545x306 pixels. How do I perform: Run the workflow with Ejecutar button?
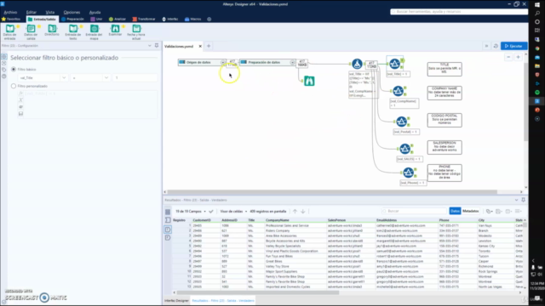[513, 46]
